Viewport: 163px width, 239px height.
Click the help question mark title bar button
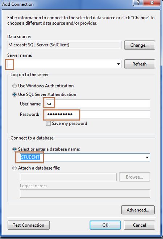(138, 3)
